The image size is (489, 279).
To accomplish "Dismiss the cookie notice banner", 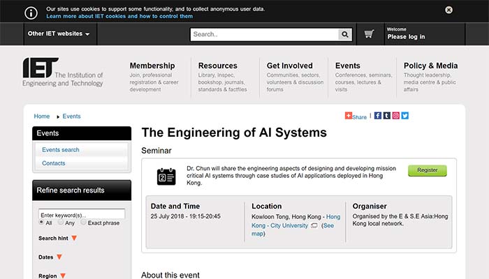I will point(468,10).
